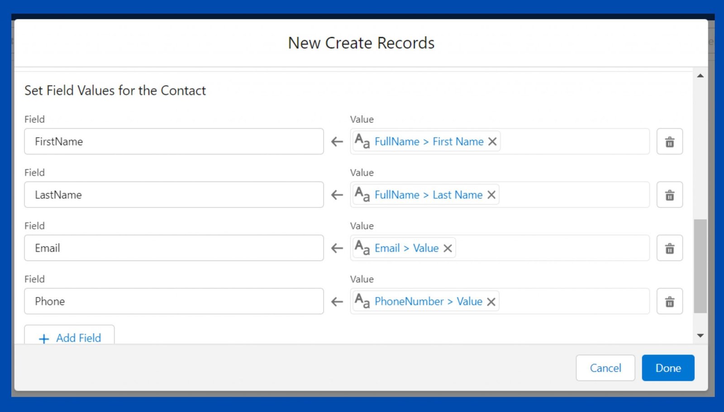
Task: Remove the FullName > Last Name value pill
Action: [x=491, y=195]
